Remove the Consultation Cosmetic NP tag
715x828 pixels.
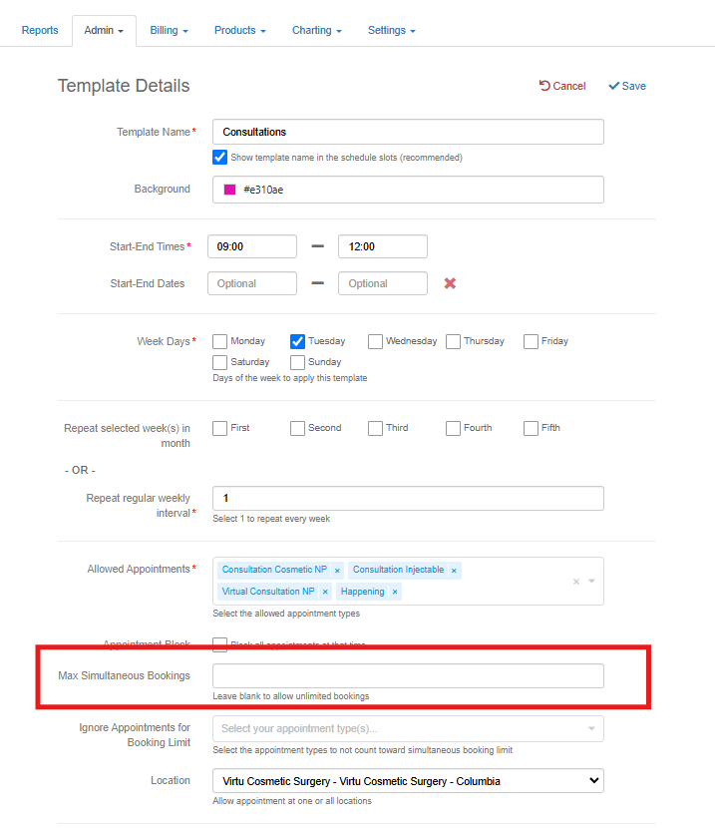[337, 571]
